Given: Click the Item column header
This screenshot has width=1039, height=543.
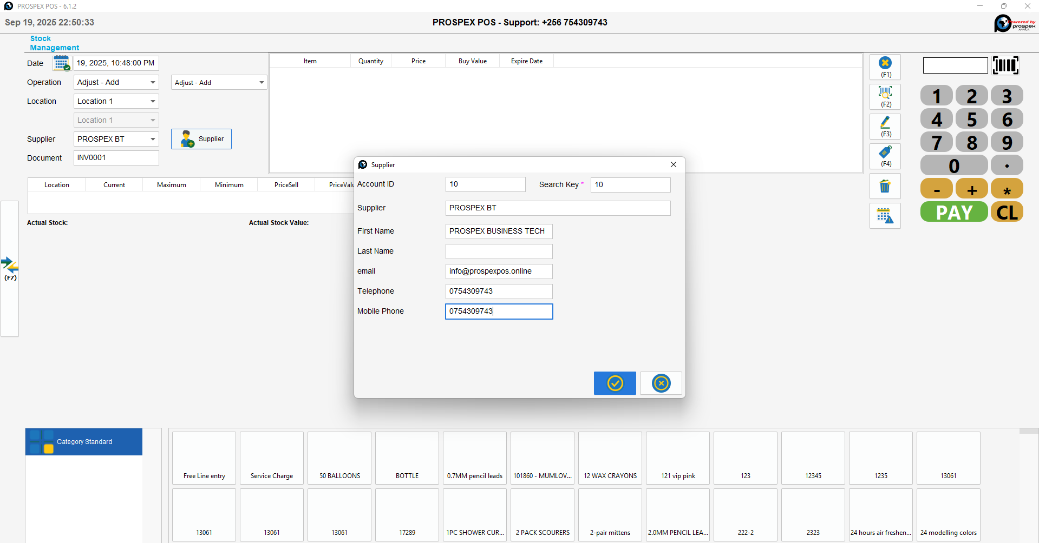Looking at the screenshot, I should 310,61.
